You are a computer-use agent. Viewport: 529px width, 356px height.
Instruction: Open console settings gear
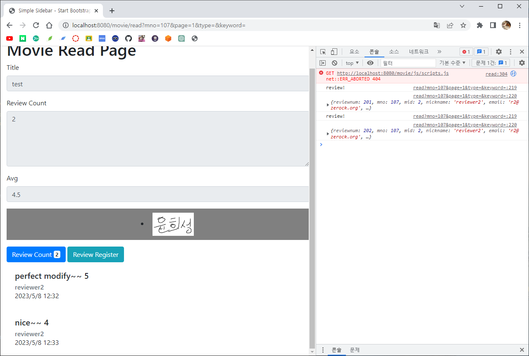pyautogui.click(x=522, y=63)
